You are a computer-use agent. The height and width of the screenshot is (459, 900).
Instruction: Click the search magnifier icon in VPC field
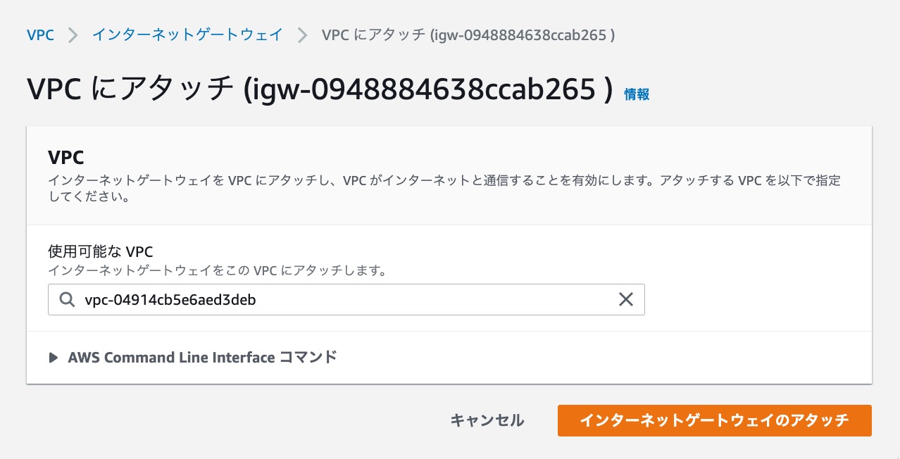[x=67, y=299]
